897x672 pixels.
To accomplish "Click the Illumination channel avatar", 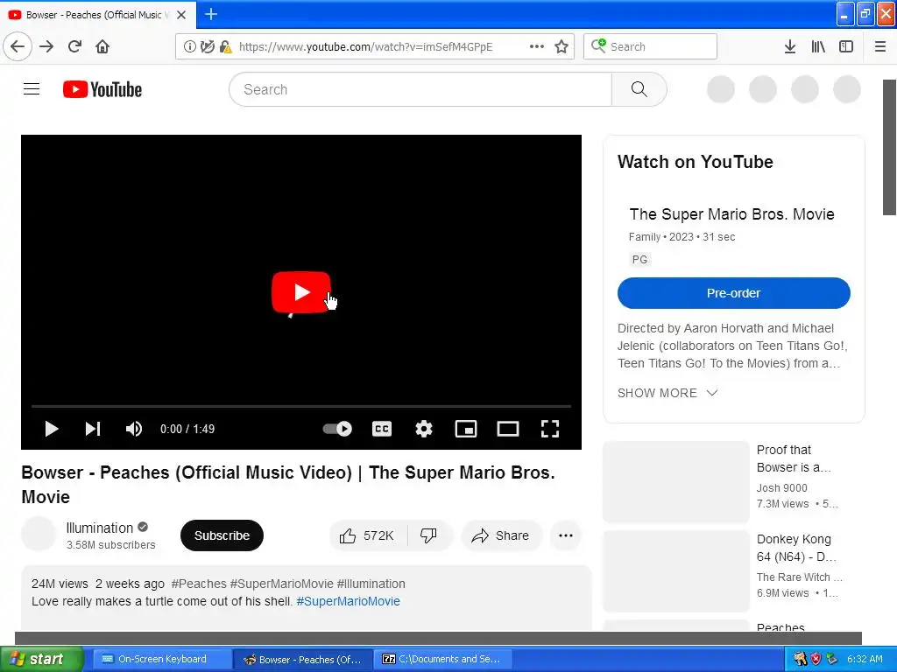I will [39, 534].
